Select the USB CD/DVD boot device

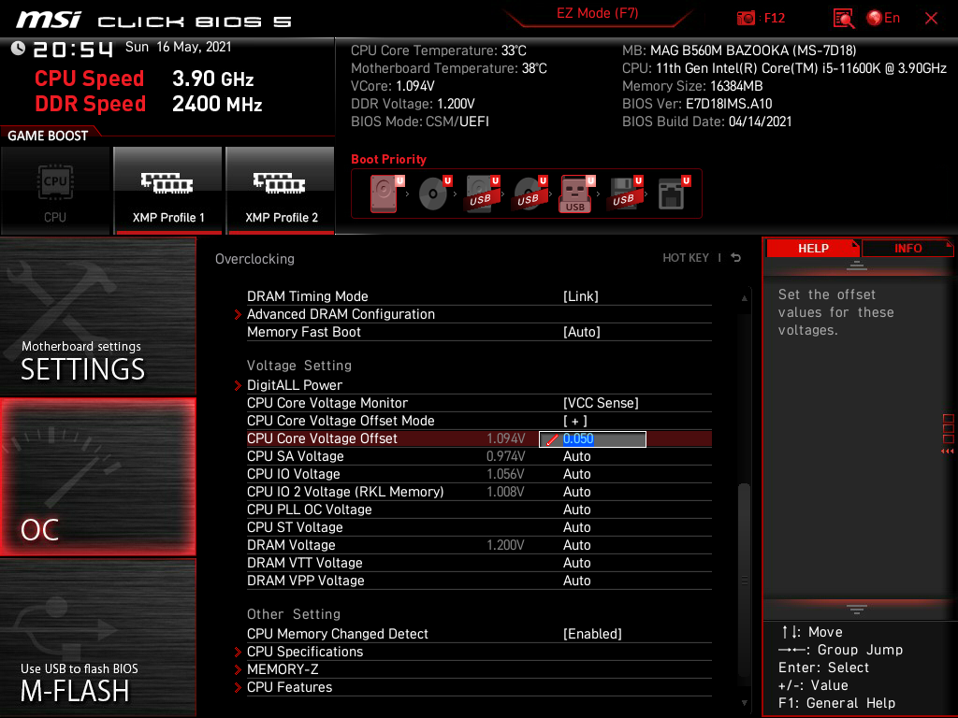530,193
